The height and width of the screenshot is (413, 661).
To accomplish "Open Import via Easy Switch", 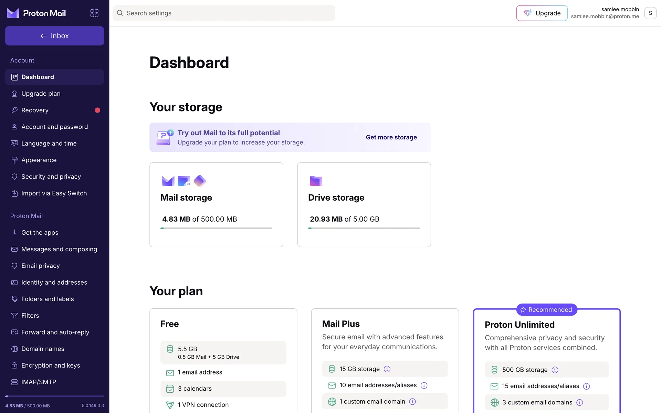I will click(54, 193).
